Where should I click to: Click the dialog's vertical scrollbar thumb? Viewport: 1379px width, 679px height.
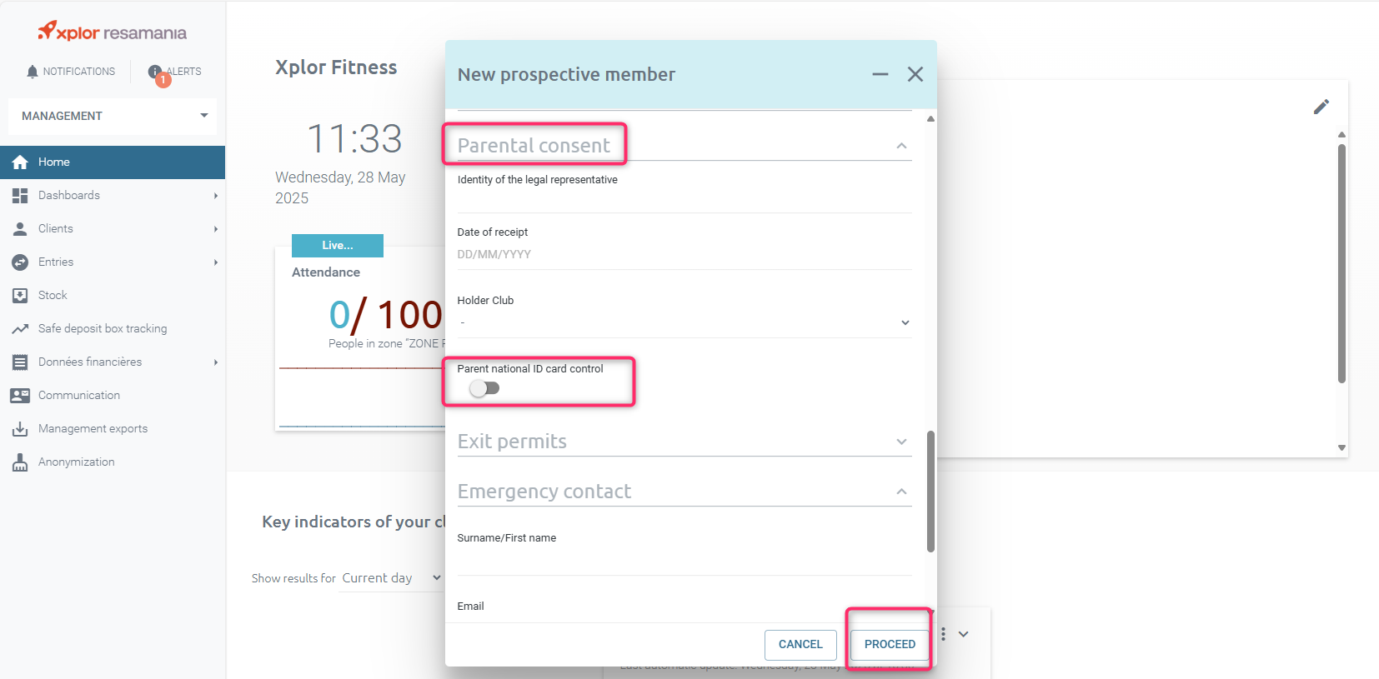pyautogui.click(x=930, y=492)
